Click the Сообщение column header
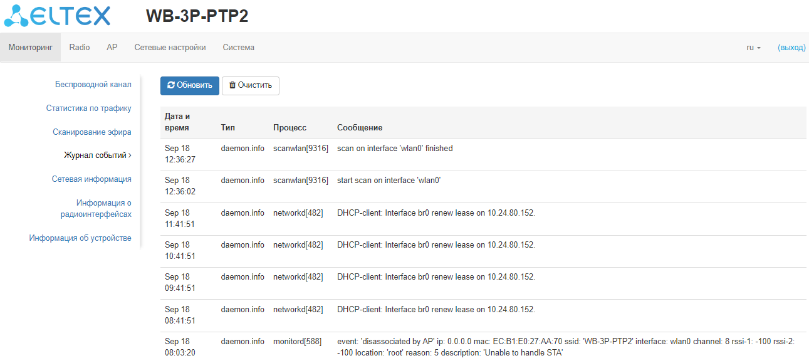Image resolution: width=809 pixels, height=363 pixels. click(x=360, y=128)
